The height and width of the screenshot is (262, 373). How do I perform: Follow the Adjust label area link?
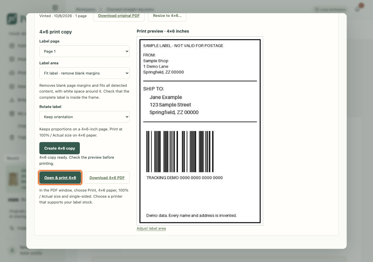(151, 229)
